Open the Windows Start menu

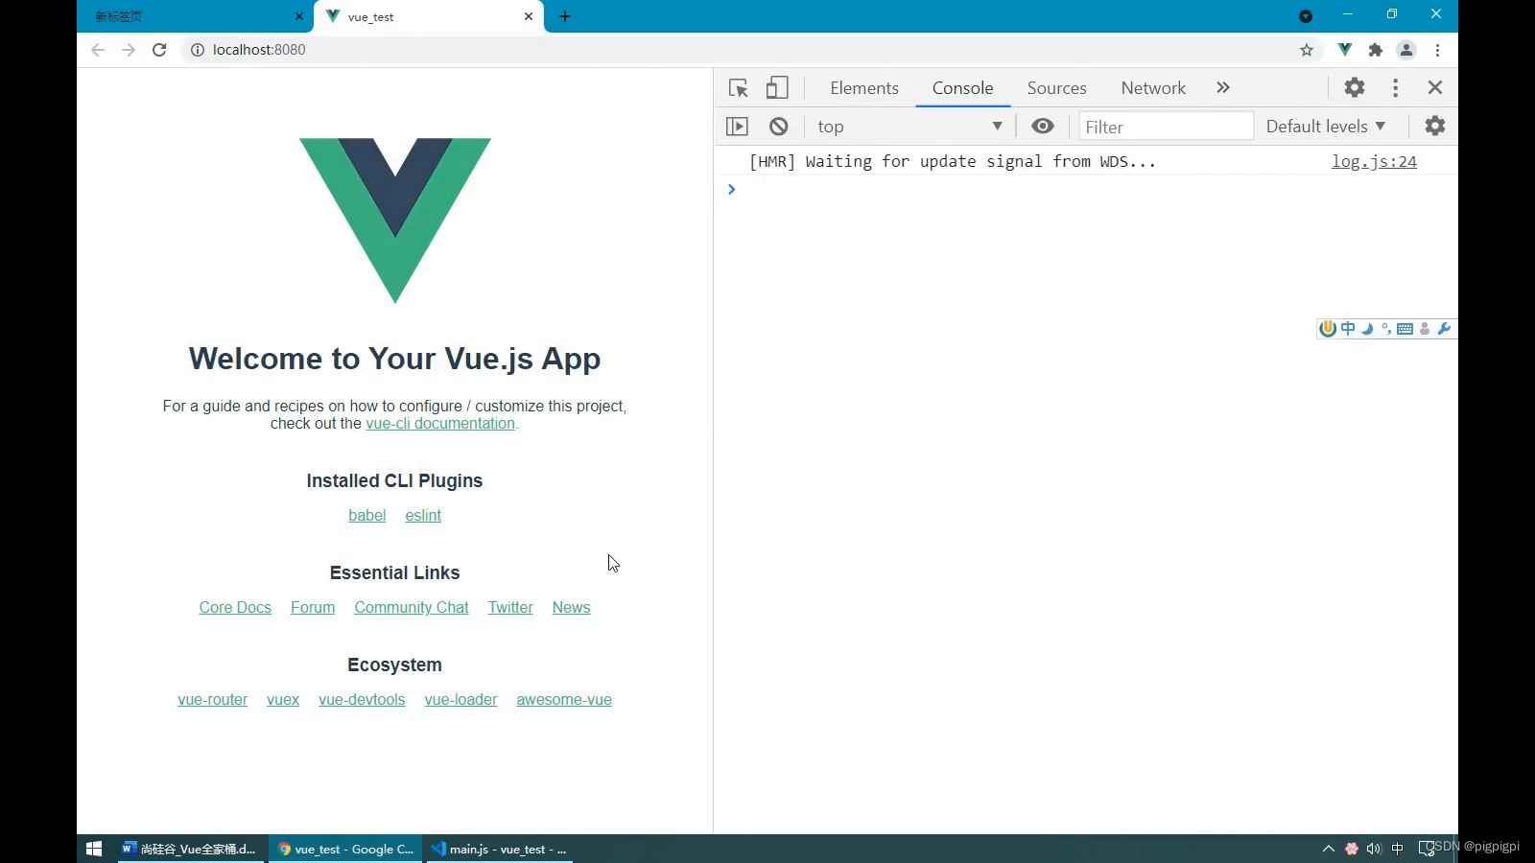tap(94, 849)
